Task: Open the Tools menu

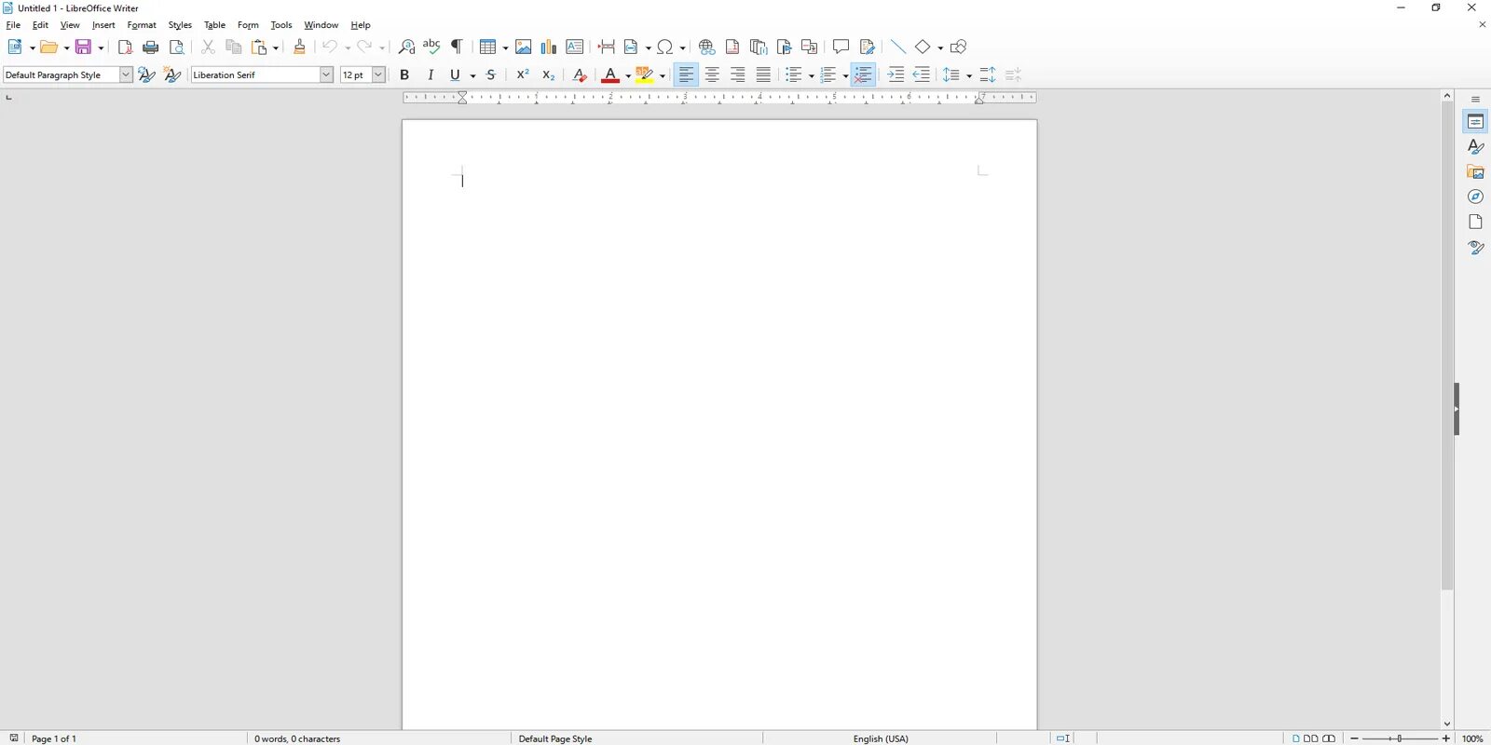Action: coord(281,25)
